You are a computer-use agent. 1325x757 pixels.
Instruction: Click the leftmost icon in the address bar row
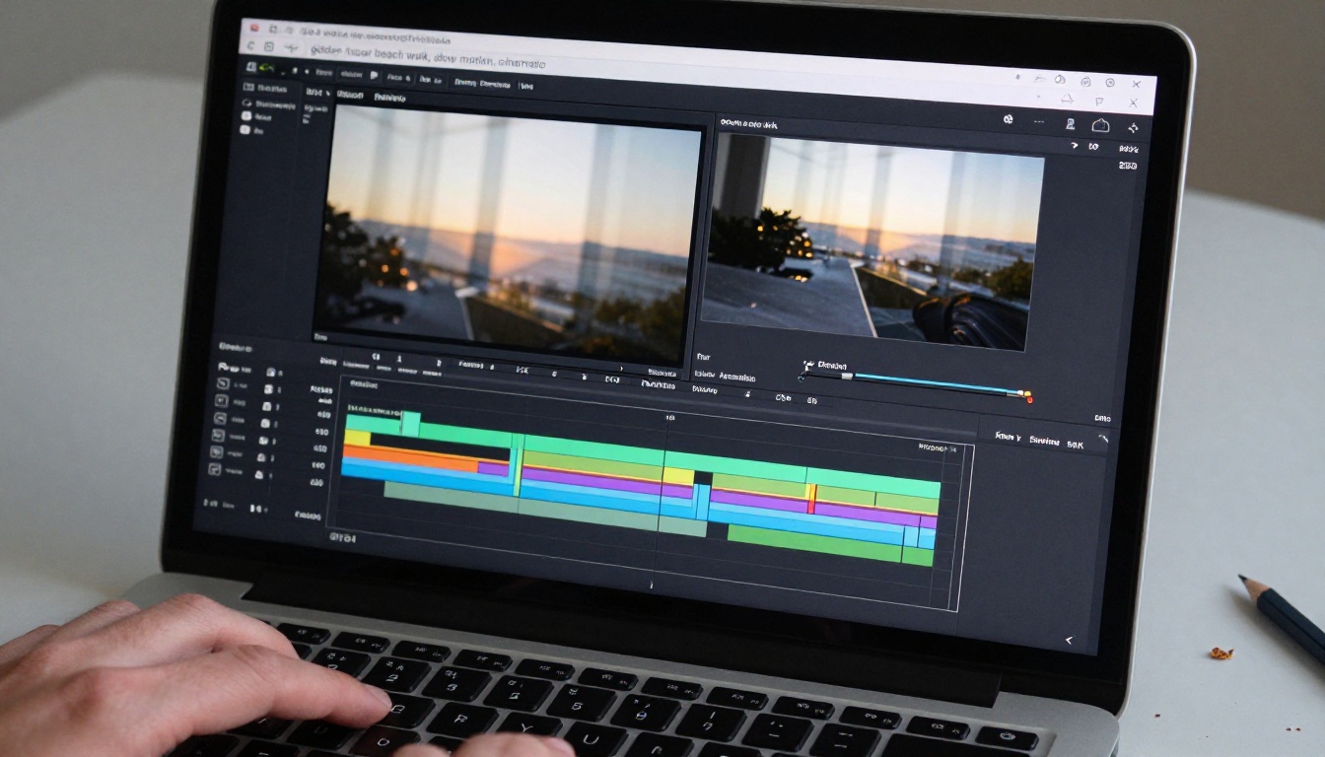tap(250, 45)
